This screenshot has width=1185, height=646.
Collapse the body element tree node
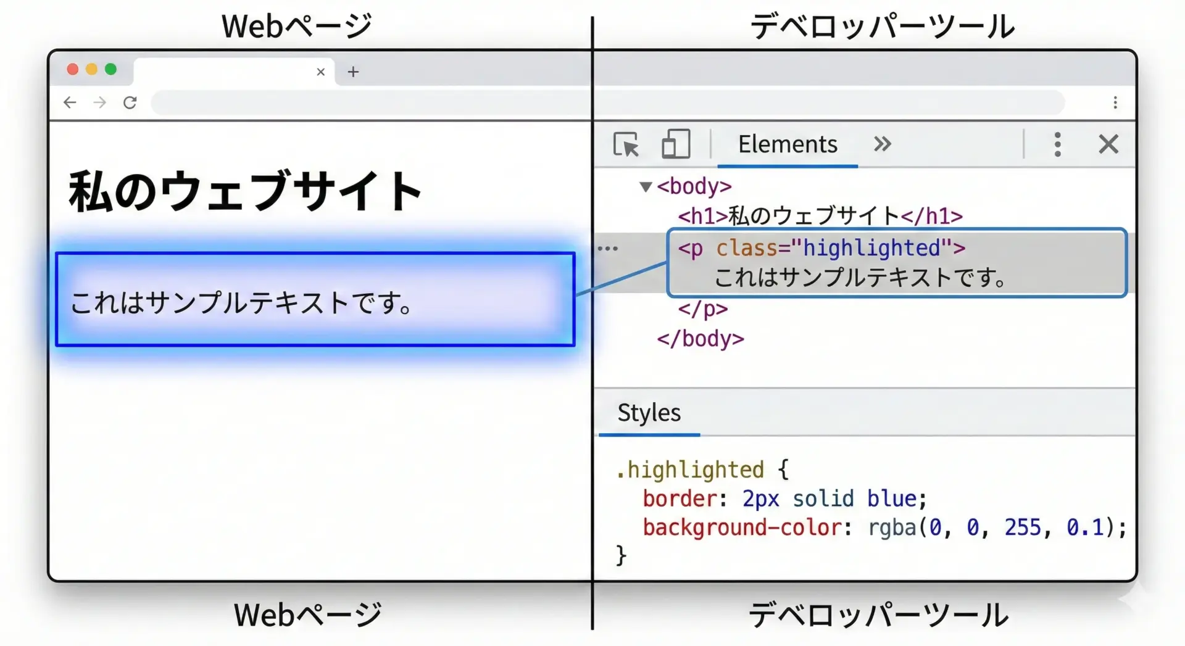[x=646, y=186]
